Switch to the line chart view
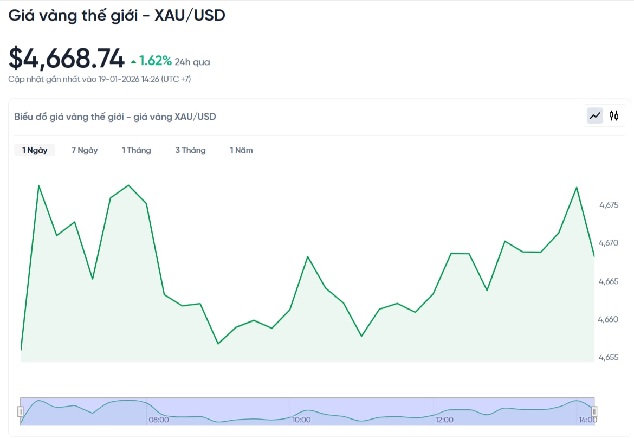Screen dimensions: 634x438 595,115
